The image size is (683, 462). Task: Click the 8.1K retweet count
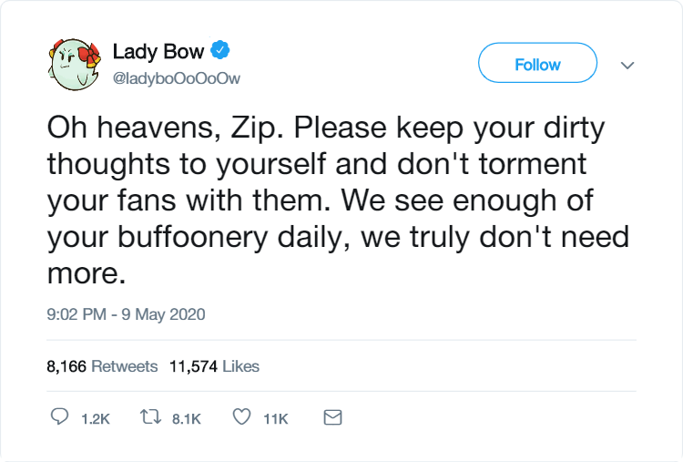pos(186,419)
